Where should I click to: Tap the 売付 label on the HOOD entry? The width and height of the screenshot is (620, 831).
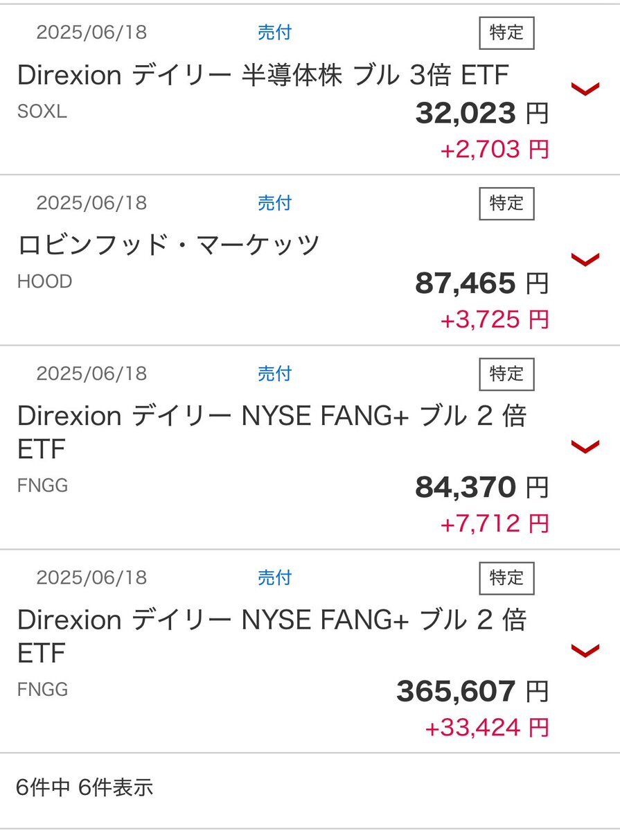tap(274, 203)
